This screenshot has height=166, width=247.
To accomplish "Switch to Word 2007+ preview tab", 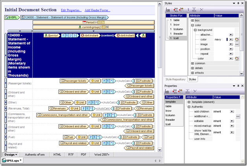I will (102, 155).
